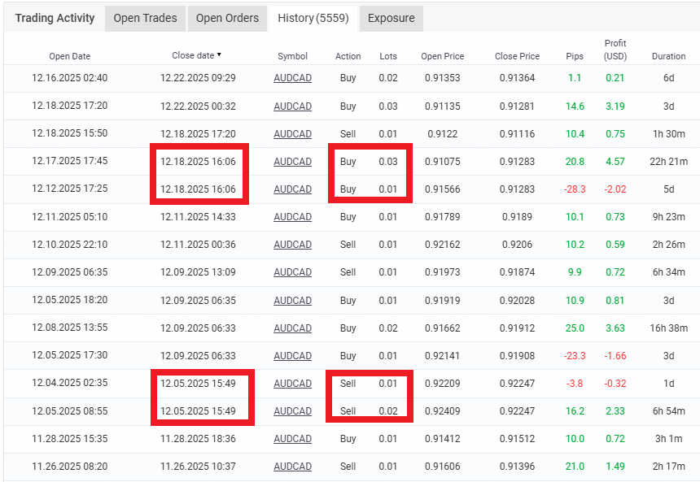Sort the table by Symbol
700x482 pixels.
coord(292,56)
